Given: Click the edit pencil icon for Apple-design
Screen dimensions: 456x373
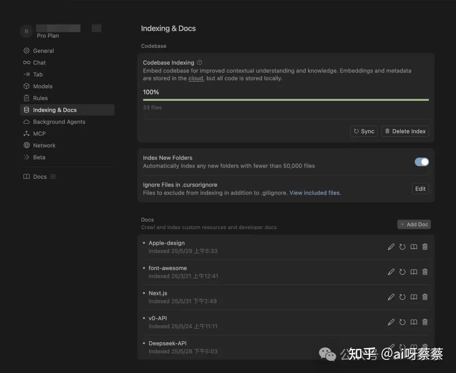Looking at the screenshot, I should click(391, 247).
